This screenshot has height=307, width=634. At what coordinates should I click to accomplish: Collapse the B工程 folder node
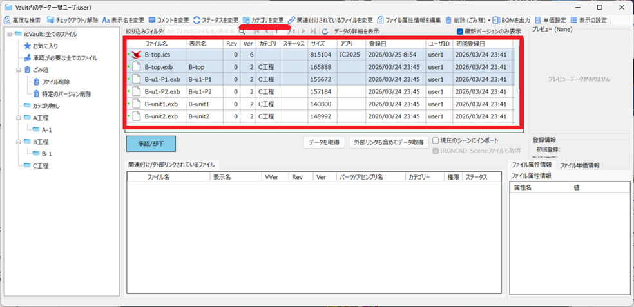tap(17, 142)
